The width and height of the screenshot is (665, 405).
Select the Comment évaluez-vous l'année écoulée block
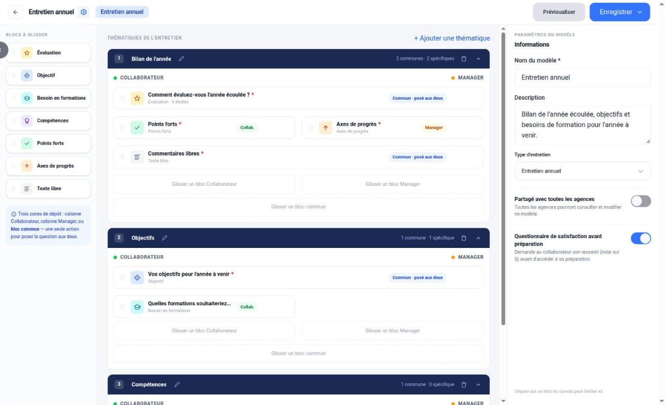(x=299, y=98)
